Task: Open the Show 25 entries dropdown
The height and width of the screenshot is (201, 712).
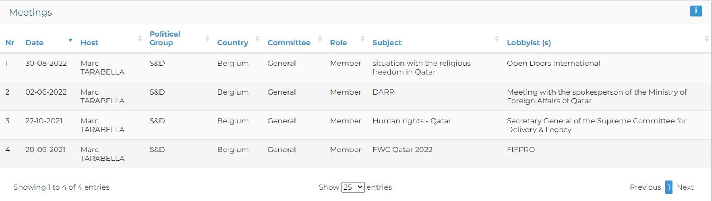Action: (353, 187)
